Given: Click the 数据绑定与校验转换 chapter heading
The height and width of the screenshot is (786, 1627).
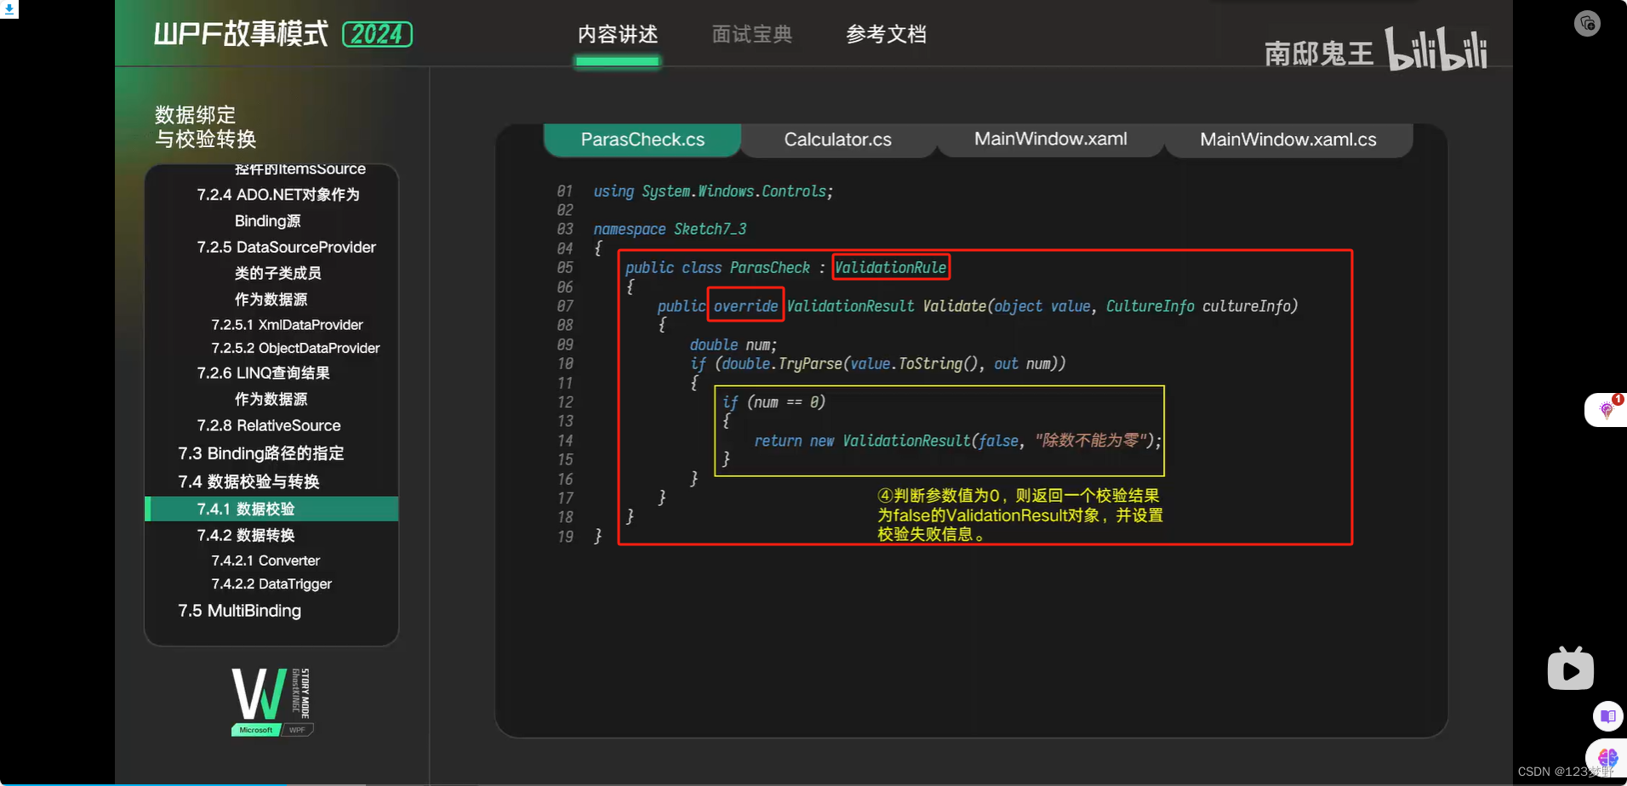Looking at the screenshot, I should tap(205, 127).
